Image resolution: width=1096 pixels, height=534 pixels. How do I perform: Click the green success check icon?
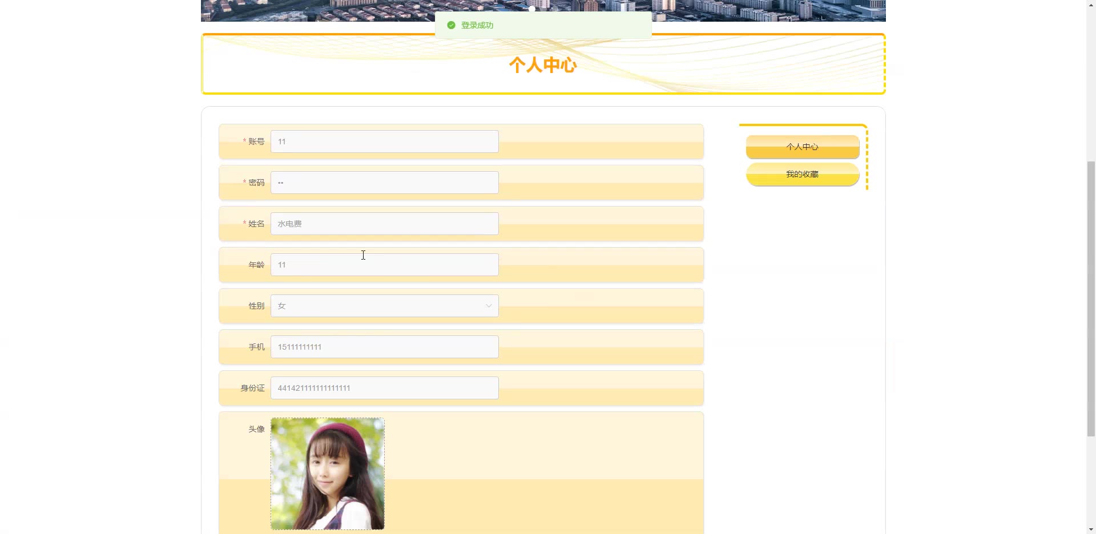pos(451,25)
